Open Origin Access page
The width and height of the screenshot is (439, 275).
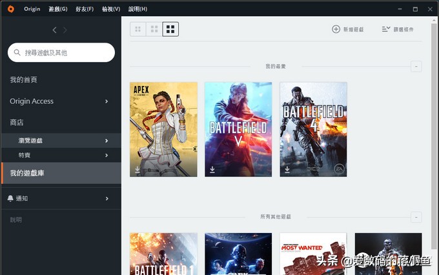[32, 101]
